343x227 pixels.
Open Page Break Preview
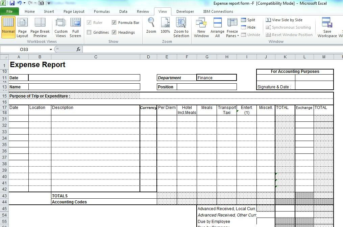coord(40,28)
